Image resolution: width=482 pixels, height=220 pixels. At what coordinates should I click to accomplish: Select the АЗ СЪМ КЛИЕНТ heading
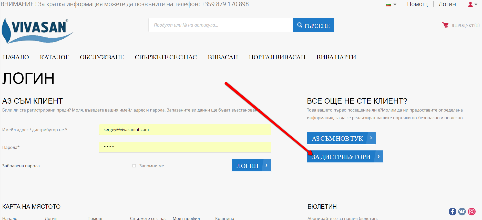point(33,101)
